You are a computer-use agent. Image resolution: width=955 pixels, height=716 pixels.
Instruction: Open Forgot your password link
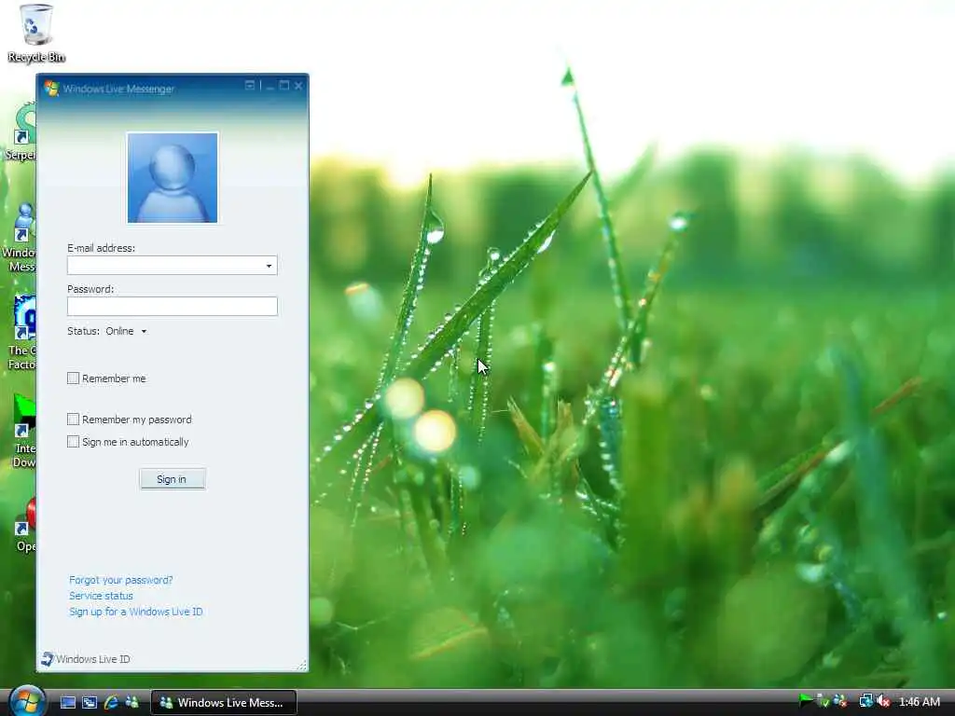120,580
